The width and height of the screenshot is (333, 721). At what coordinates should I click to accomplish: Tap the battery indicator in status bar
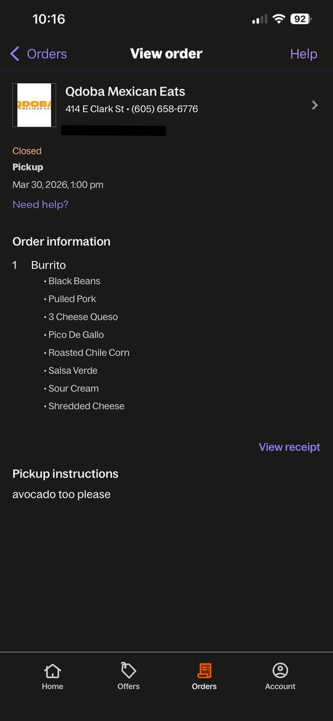coord(300,19)
